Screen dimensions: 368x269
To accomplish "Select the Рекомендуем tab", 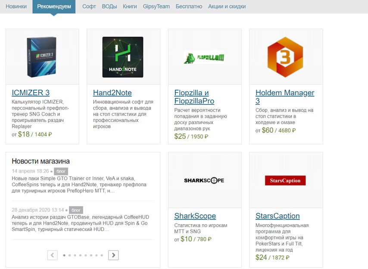I will coord(54,6).
